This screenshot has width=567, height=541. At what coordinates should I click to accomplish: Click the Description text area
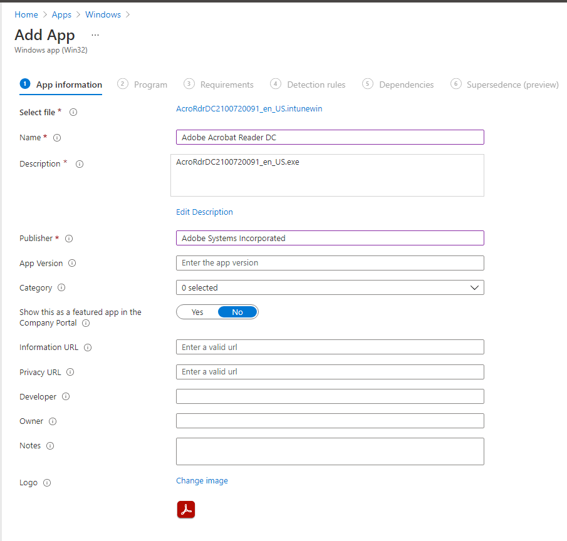tap(327, 175)
